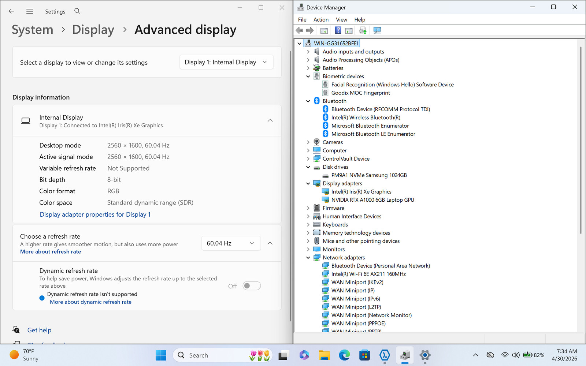Open the search icon in Settings header

coord(77,11)
